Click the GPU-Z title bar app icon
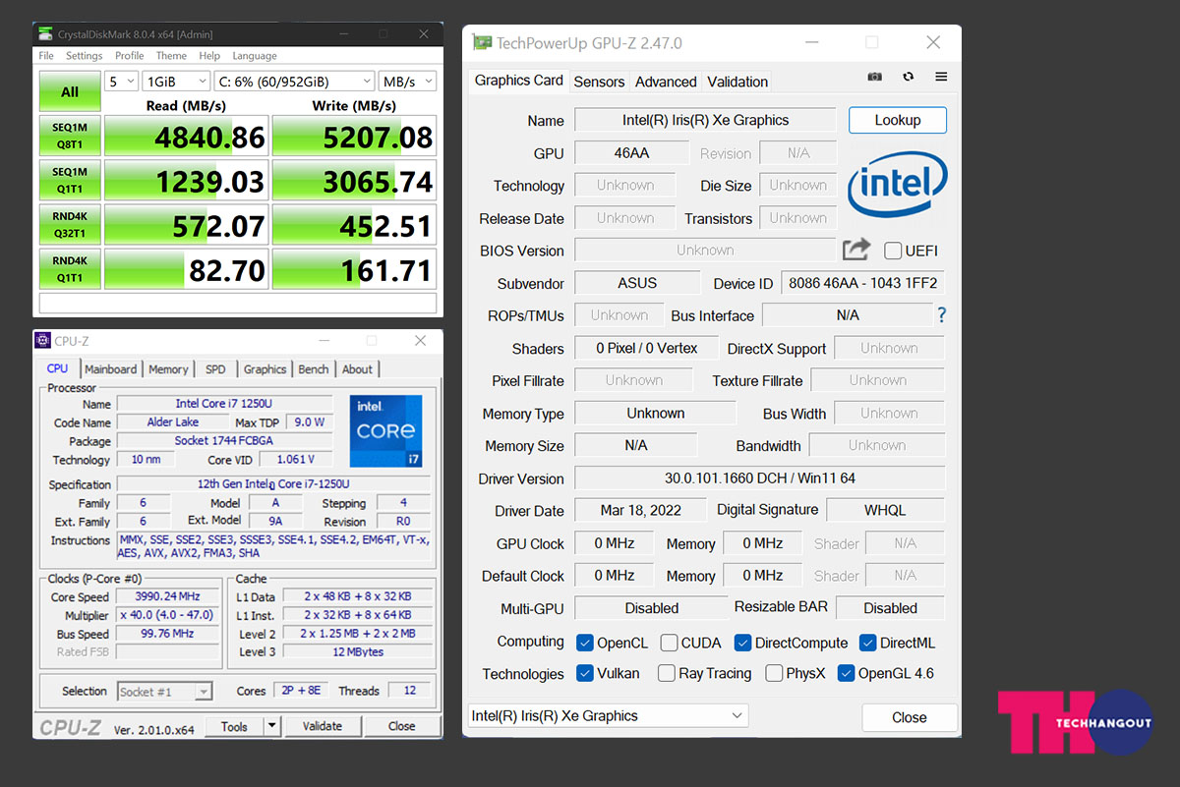This screenshot has height=787, width=1180. [482, 42]
